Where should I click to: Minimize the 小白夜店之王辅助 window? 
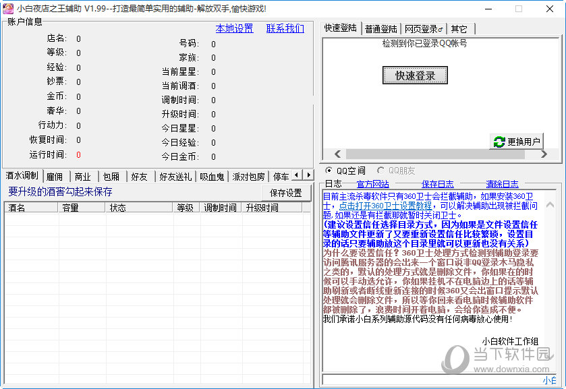pos(488,9)
